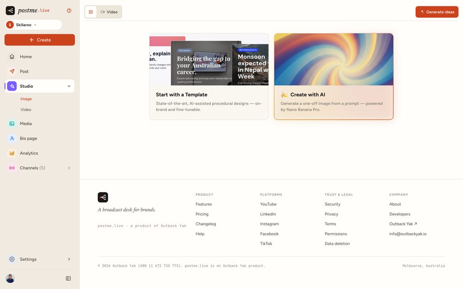Image resolution: width=463 pixels, height=289 pixels.
Task: Open Home via its house icon
Action: pos(12,56)
